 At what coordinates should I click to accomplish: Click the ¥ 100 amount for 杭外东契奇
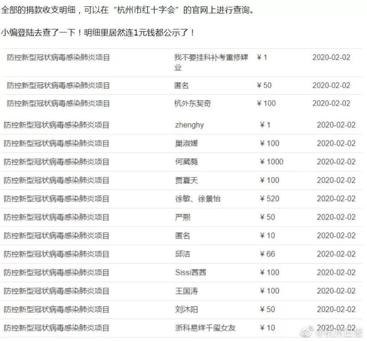(x=266, y=103)
